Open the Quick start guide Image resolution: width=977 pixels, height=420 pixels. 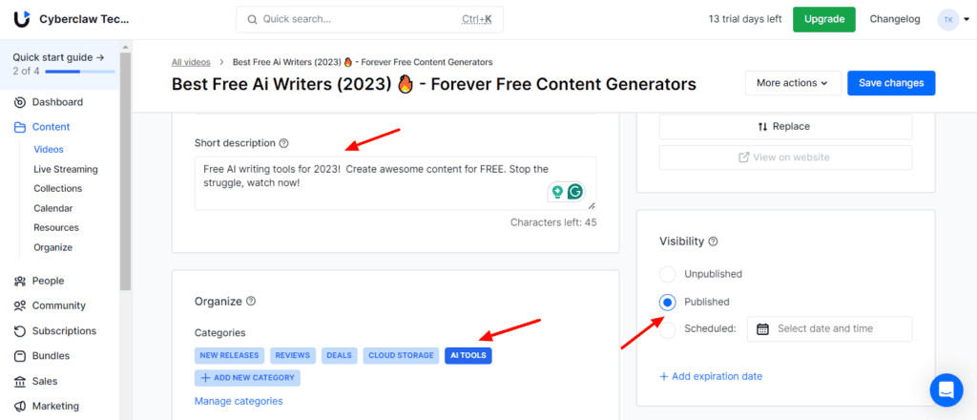59,57
